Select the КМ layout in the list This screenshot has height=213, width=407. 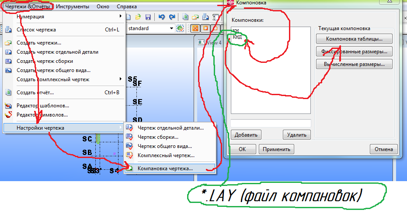pyautogui.click(x=236, y=31)
